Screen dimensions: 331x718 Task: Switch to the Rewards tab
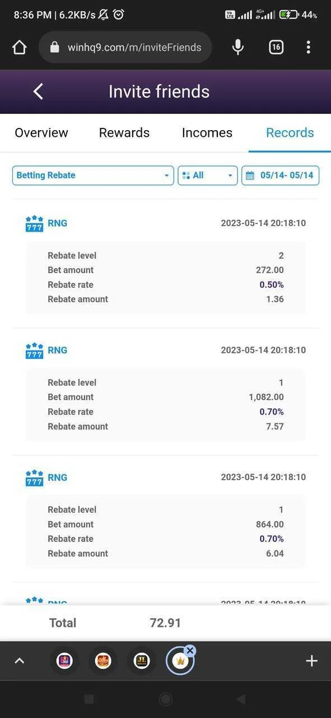[124, 133]
